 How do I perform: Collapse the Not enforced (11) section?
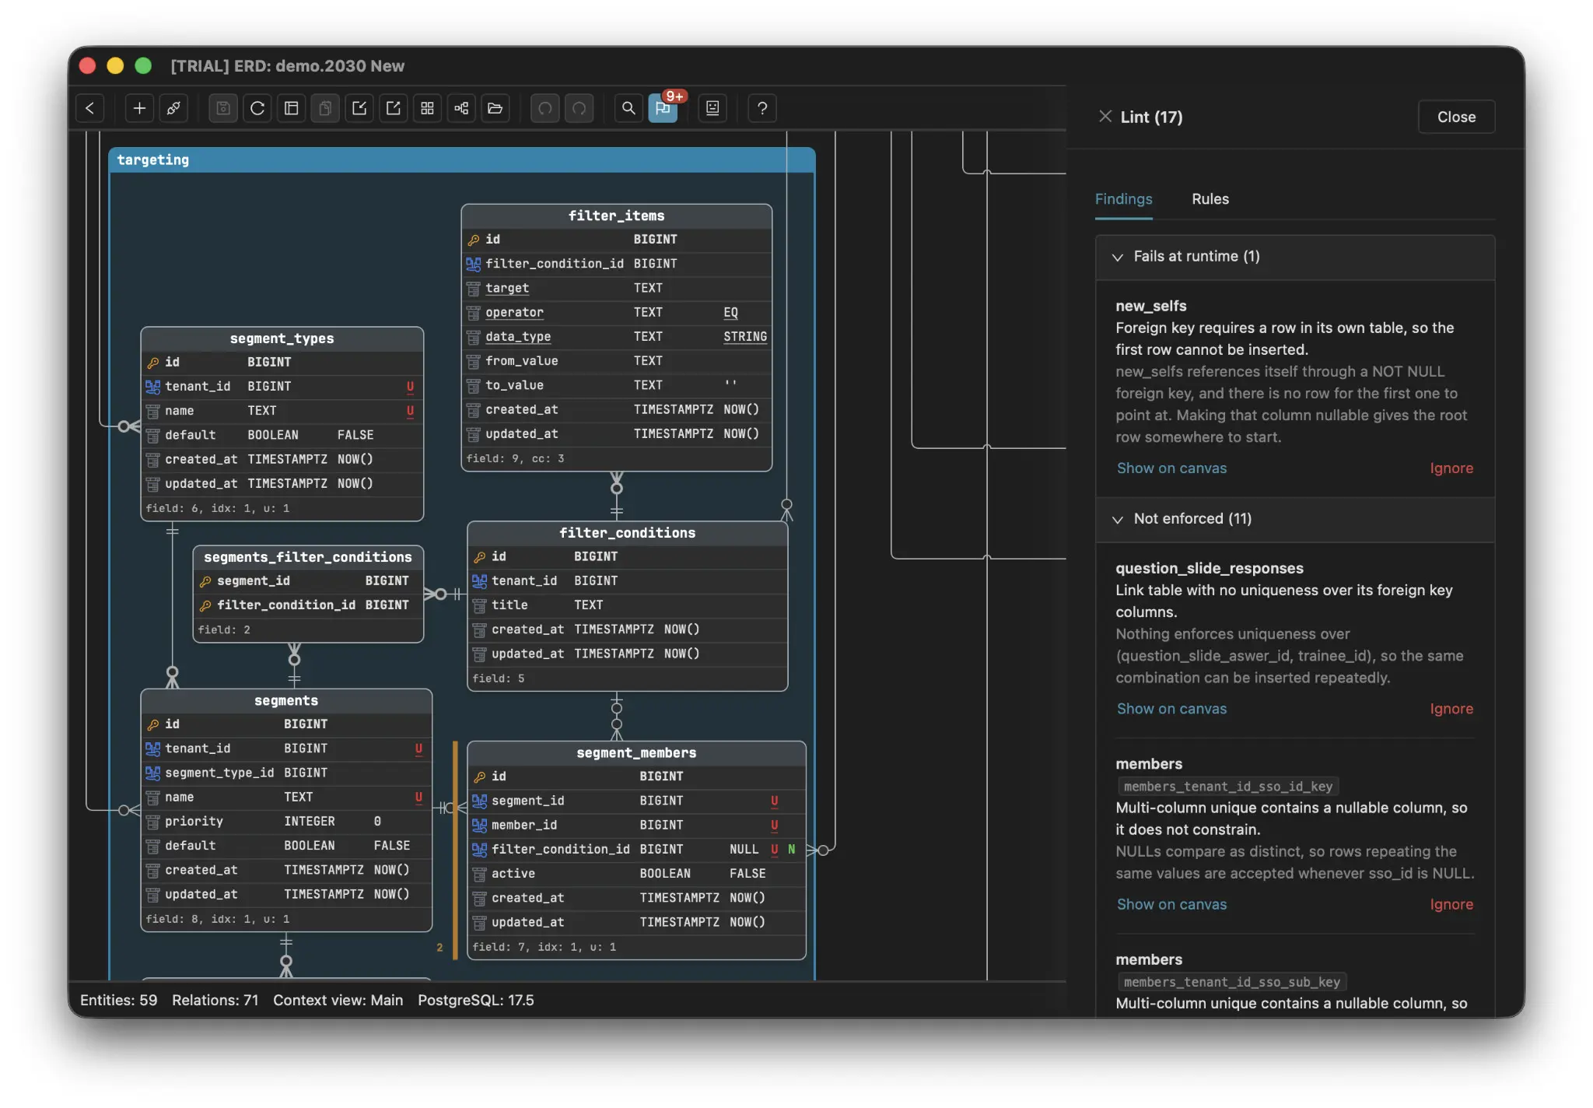click(x=1118, y=519)
